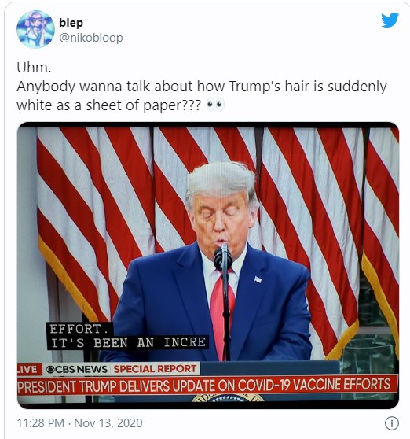Click the SPECIAL REPORT label in image
The height and width of the screenshot is (439, 410).
point(155,369)
